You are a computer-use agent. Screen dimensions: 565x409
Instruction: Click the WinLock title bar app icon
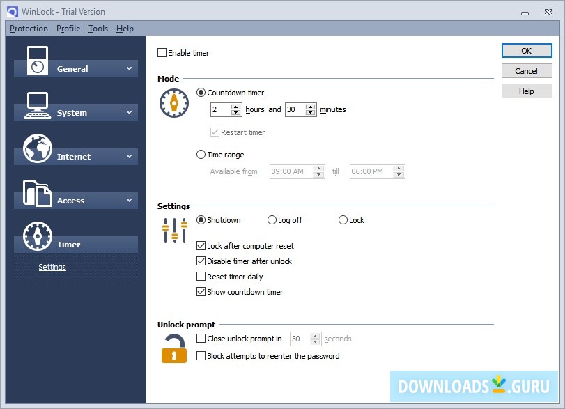(x=13, y=12)
